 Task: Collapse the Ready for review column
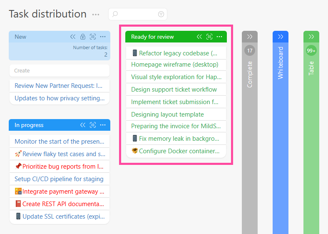click(199, 37)
